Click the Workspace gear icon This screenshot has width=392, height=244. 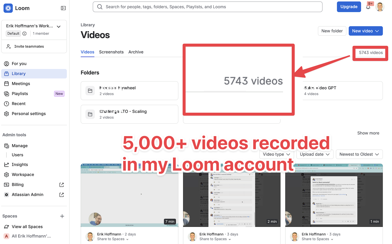pos(7,175)
